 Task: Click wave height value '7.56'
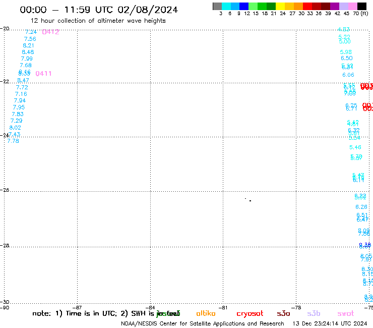tap(30, 39)
